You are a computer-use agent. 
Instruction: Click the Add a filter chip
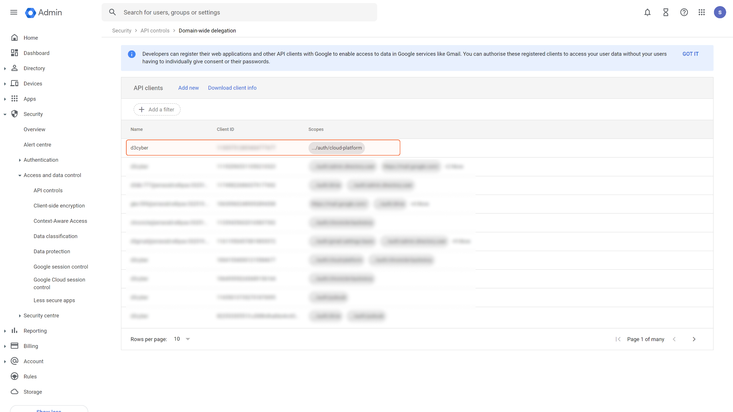click(157, 109)
